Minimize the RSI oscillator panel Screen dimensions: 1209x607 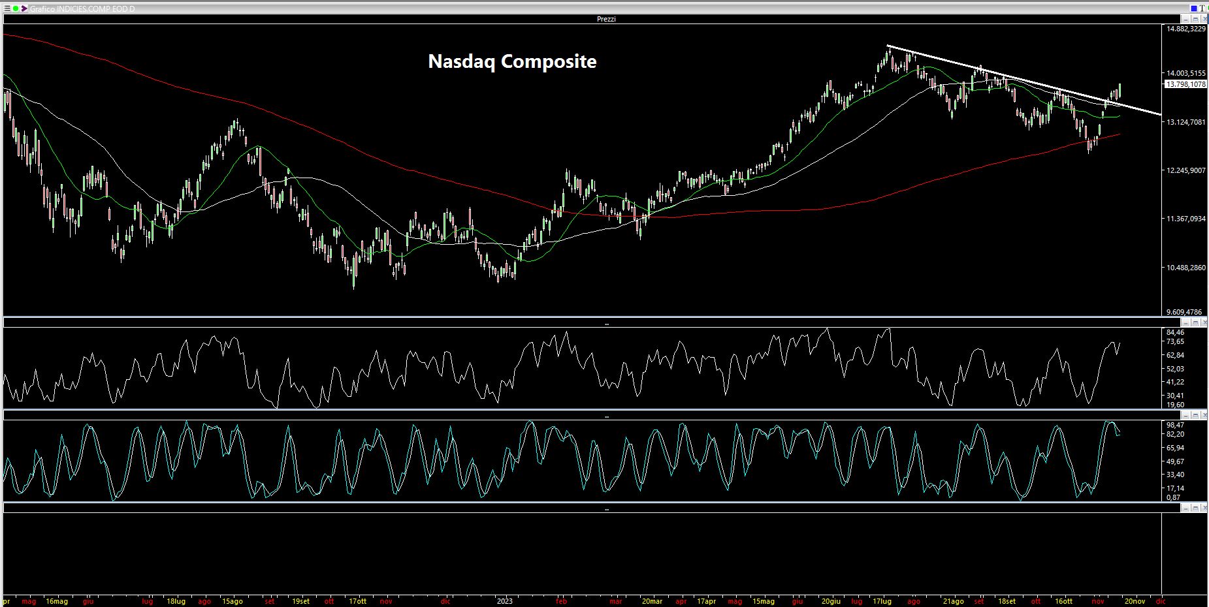coord(1185,322)
